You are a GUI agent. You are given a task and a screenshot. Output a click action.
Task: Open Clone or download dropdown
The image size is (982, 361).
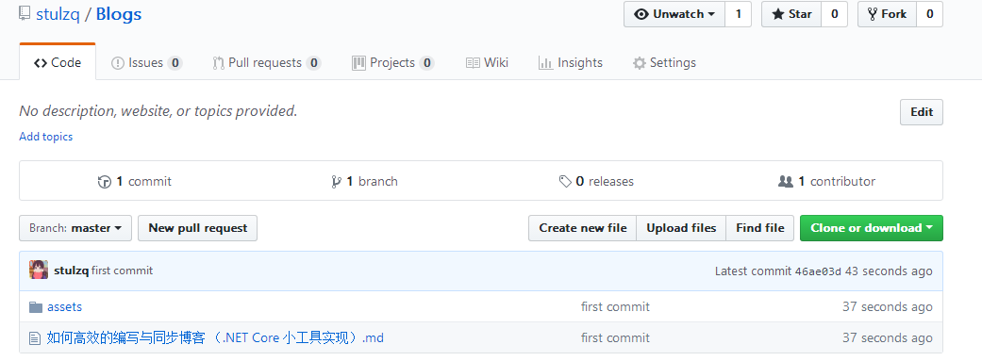click(872, 228)
